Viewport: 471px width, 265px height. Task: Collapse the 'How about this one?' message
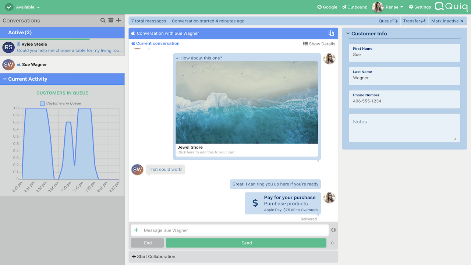177,58
